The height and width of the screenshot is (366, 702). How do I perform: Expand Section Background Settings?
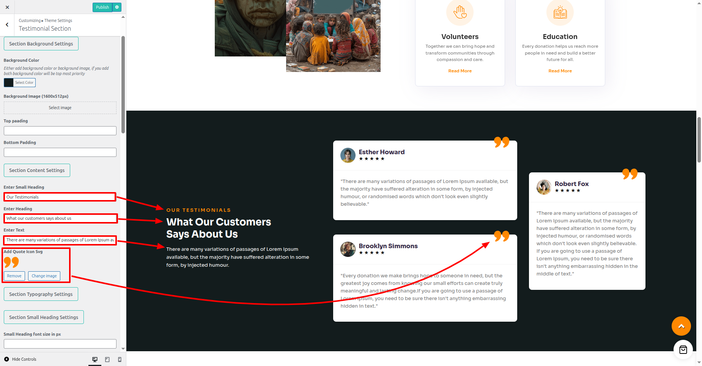[41, 44]
